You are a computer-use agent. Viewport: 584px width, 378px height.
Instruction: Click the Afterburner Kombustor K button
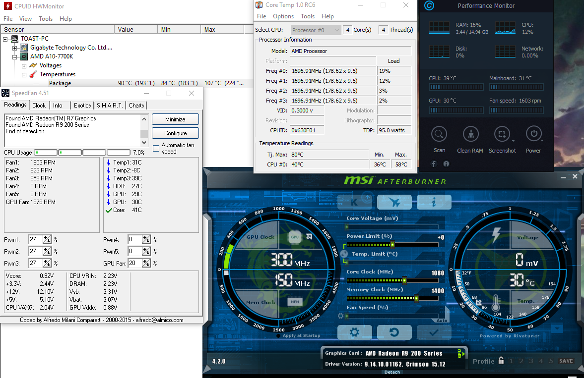coord(355,202)
